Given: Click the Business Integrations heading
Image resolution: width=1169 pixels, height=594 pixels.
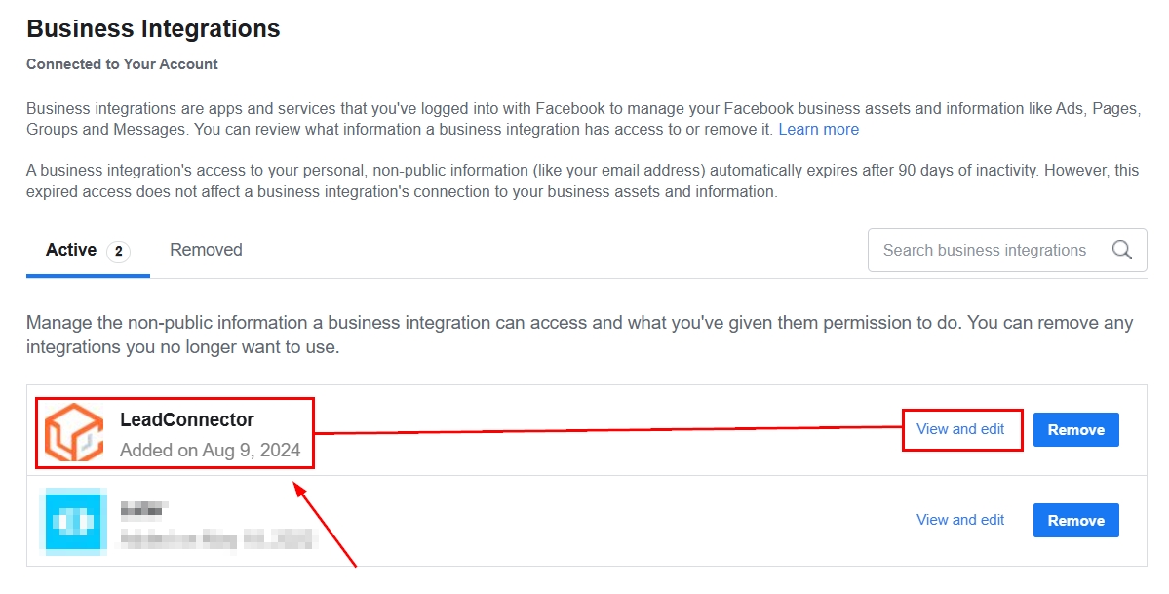Looking at the screenshot, I should pyautogui.click(x=153, y=29).
